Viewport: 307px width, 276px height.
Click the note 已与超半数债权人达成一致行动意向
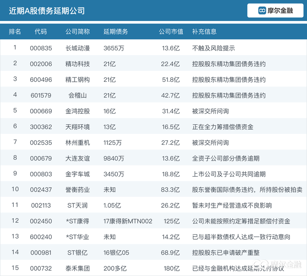(241, 237)
